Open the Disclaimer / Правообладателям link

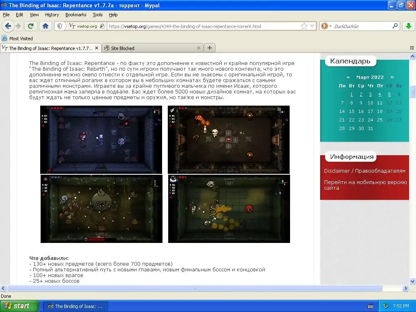tap(364, 171)
